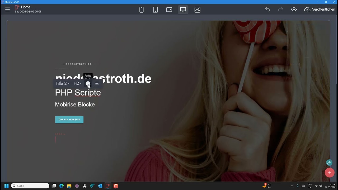Viewport: 338px width, 190px height.
Task: Open Outlook from the taskbar
Action: click(x=100, y=186)
